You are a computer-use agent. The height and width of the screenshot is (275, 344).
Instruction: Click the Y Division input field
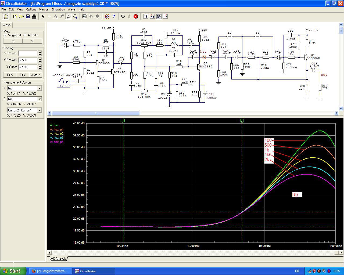click(27, 60)
